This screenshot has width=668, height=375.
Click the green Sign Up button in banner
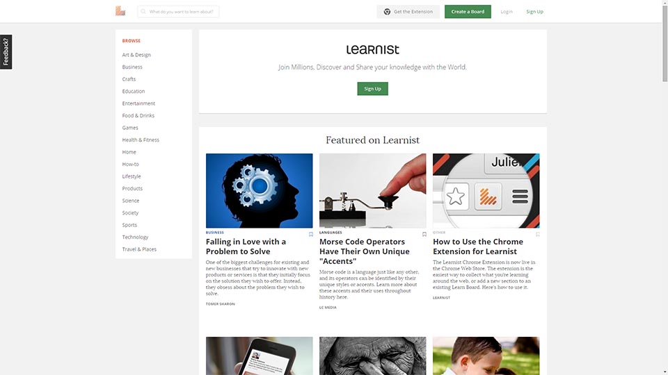coord(373,89)
